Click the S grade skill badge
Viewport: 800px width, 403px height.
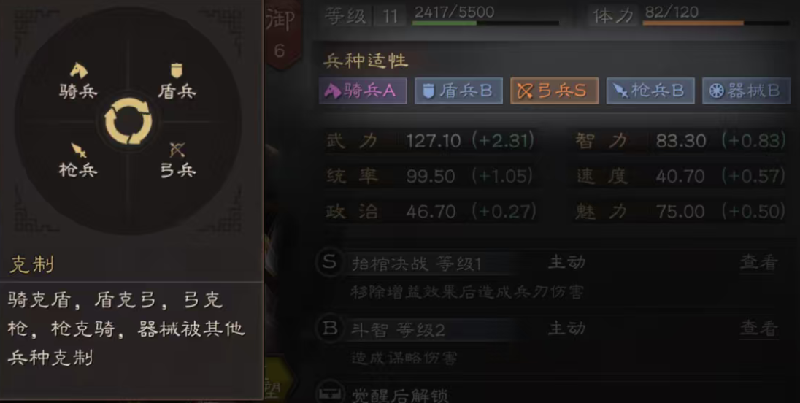click(x=330, y=263)
